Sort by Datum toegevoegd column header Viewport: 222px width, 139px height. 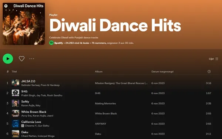coord(162,72)
